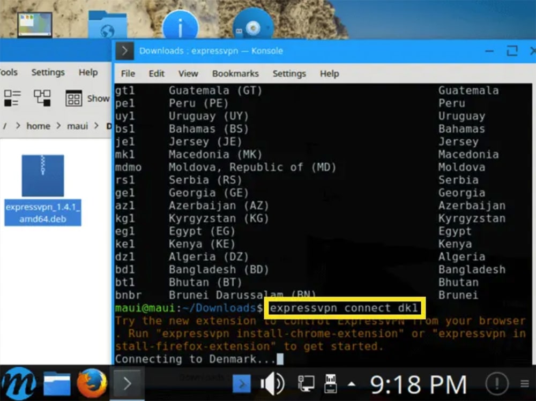Open the Maui application launcher
536x401 pixels.
point(19,383)
